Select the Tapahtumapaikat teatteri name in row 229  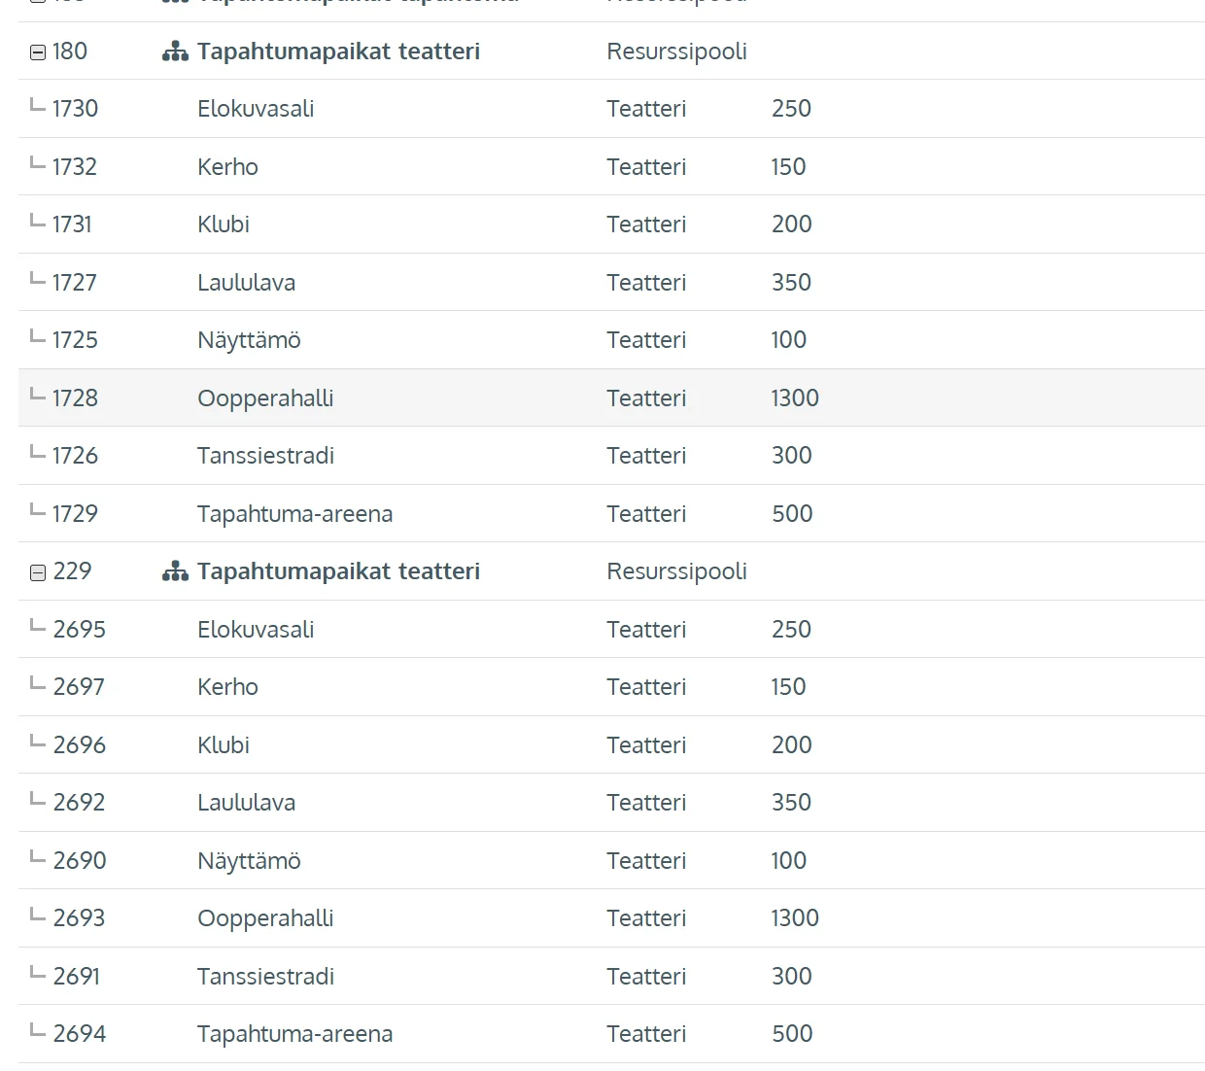pyautogui.click(x=338, y=571)
